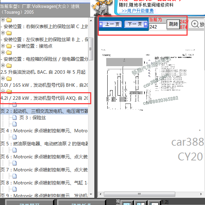The height and width of the screenshot is (205, 205).
Task: Expand the folder for 保险丝架 B installation location
Action: coord(3,33)
